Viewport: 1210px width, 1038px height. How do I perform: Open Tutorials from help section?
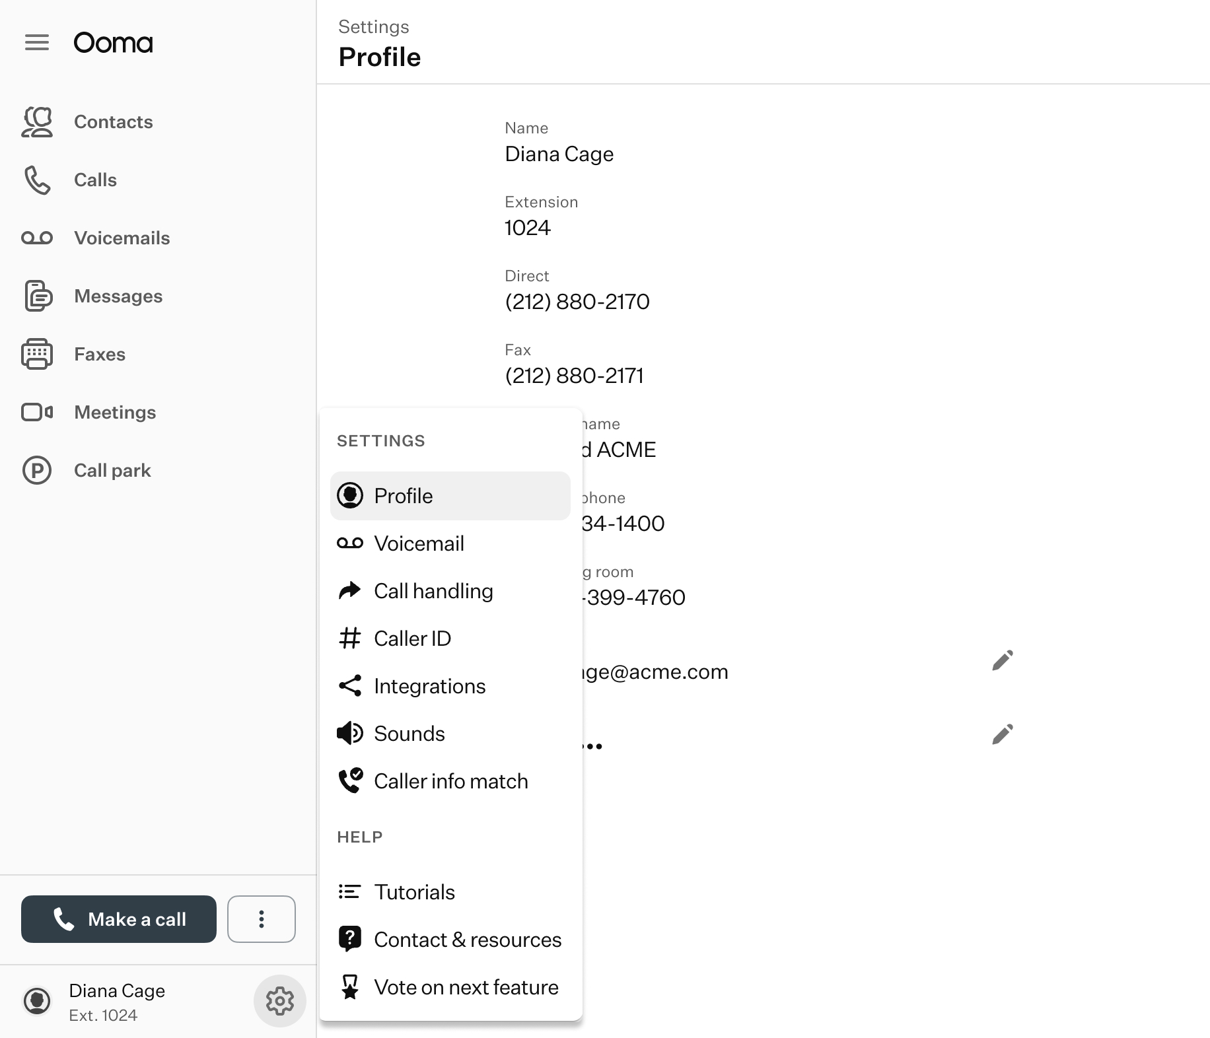point(414,892)
